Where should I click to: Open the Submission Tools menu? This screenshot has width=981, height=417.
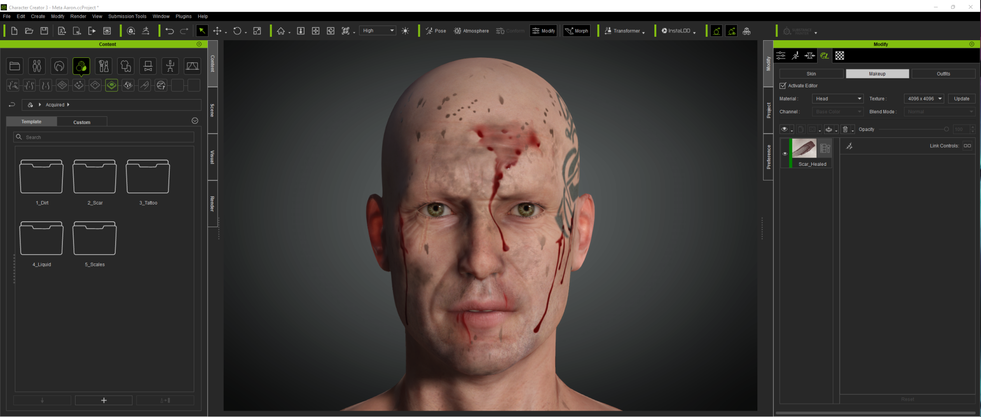point(127,17)
